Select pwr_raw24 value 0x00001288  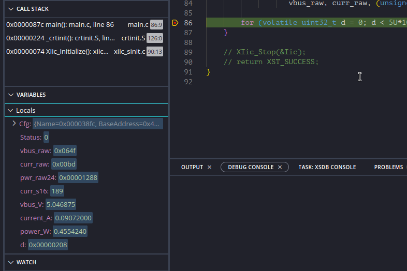pyautogui.click(x=78, y=177)
